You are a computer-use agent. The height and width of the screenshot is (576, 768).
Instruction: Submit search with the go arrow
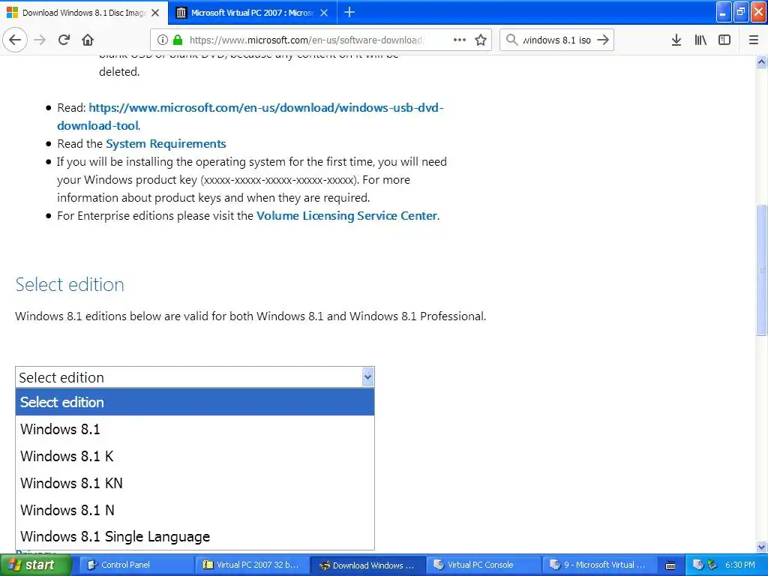coord(603,40)
